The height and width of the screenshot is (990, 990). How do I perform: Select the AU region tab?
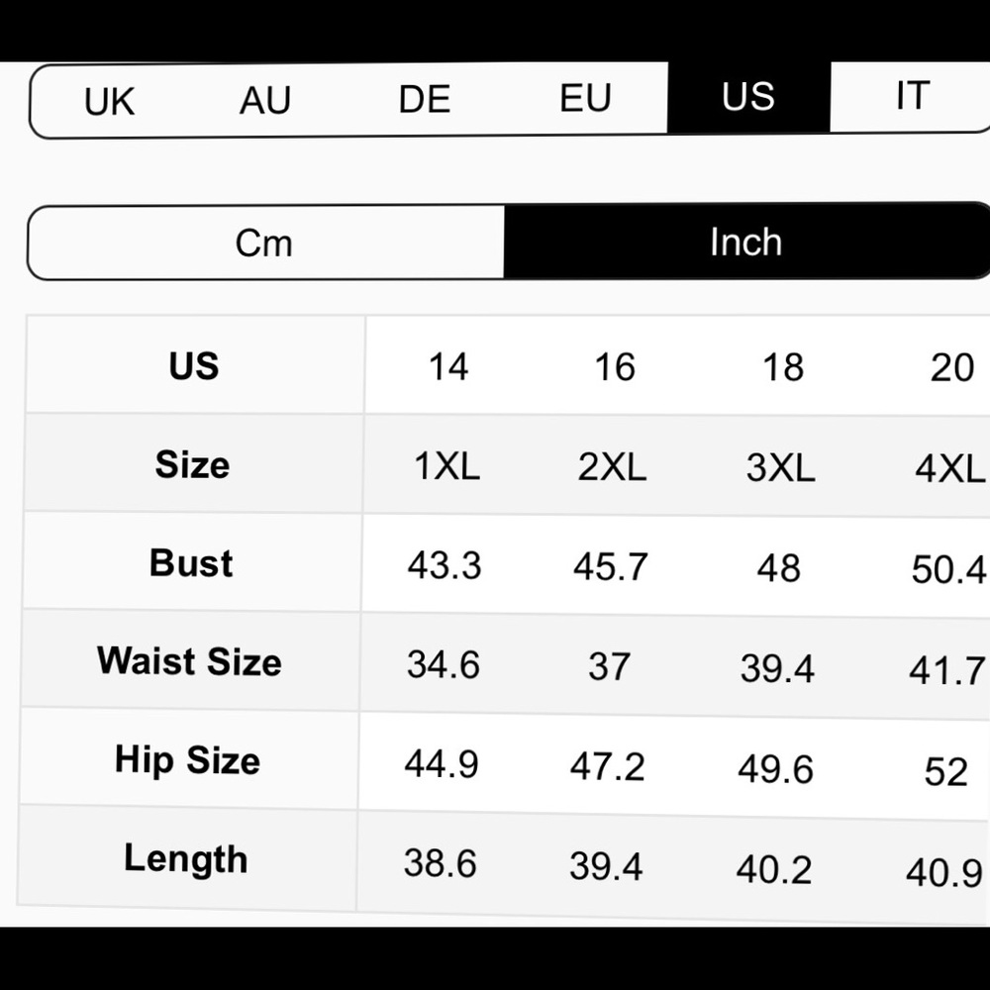tap(264, 100)
